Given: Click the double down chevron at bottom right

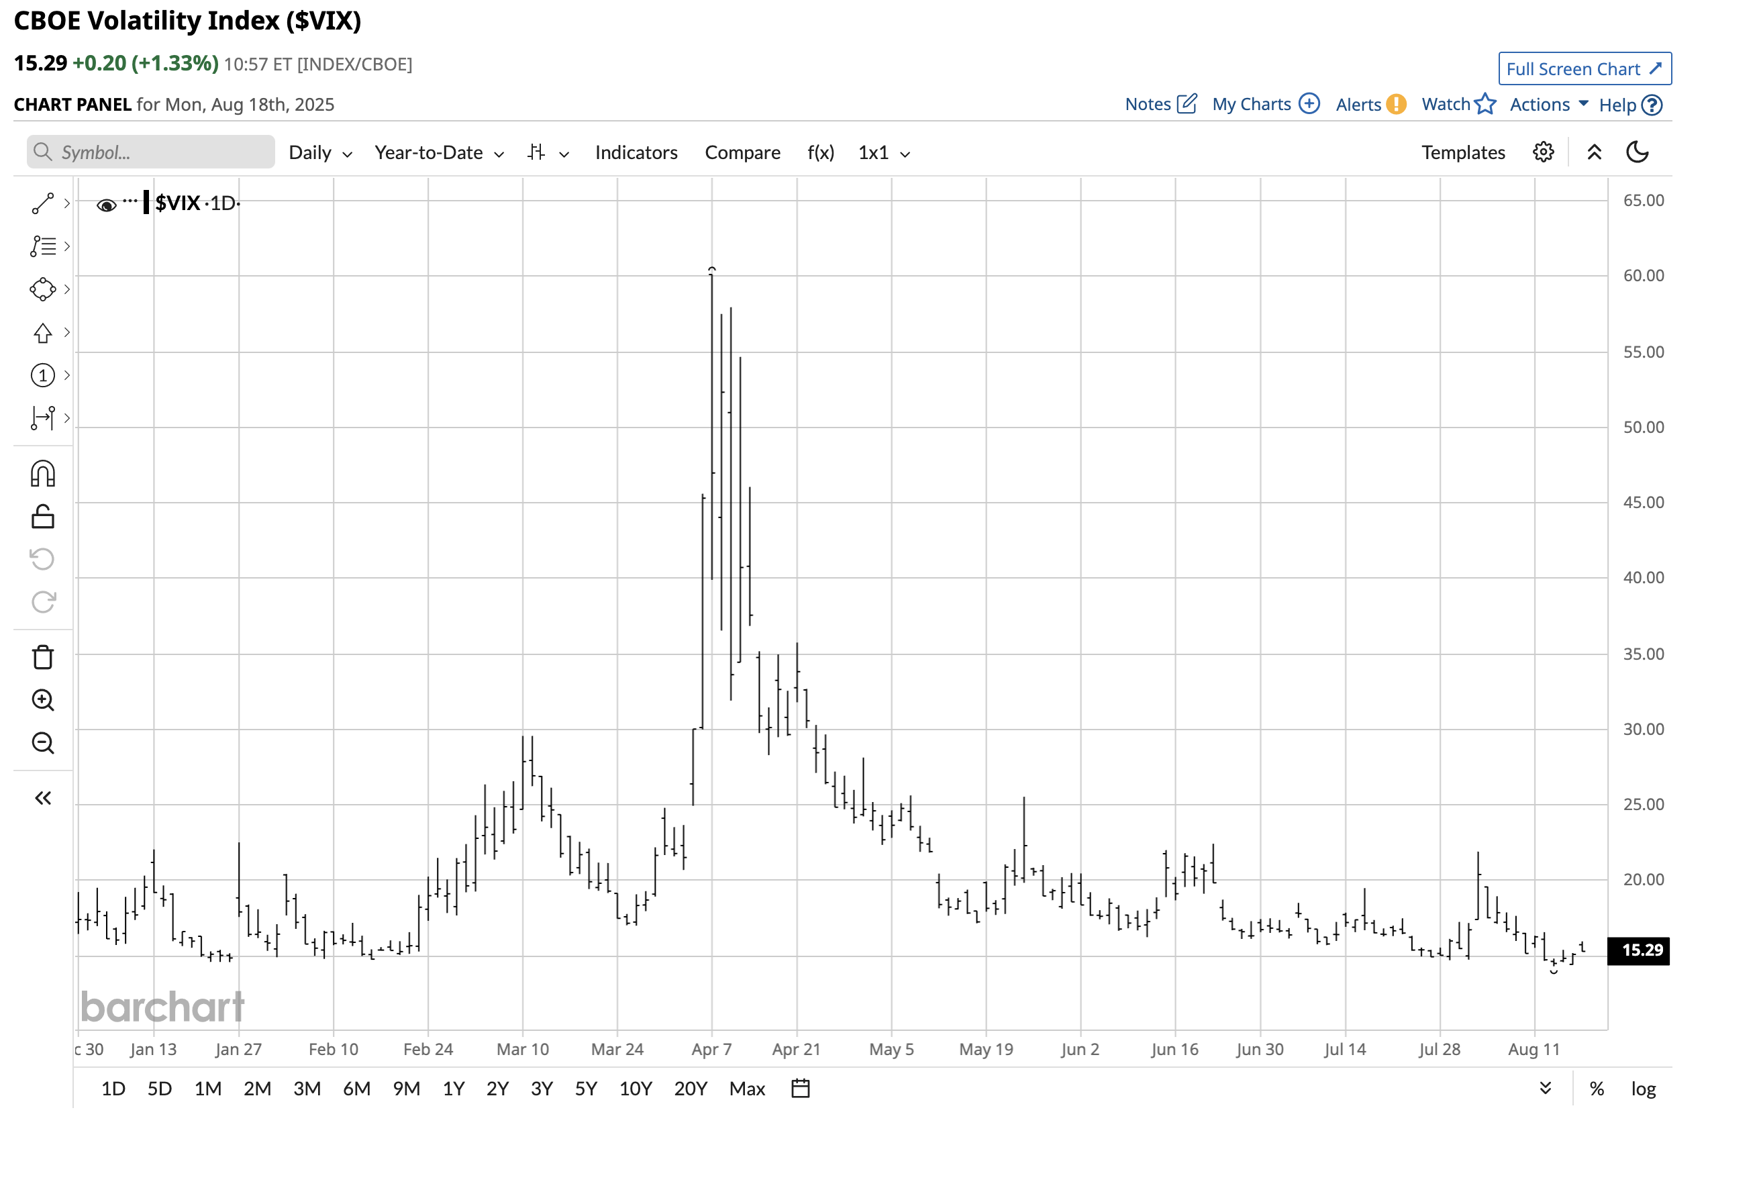Looking at the screenshot, I should [x=1546, y=1088].
